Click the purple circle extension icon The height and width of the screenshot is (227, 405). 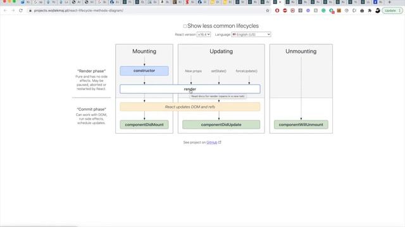[308, 11]
